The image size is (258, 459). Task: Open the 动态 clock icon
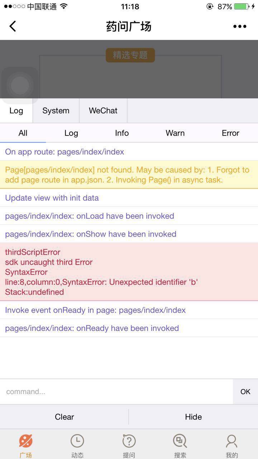tap(77, 441)
